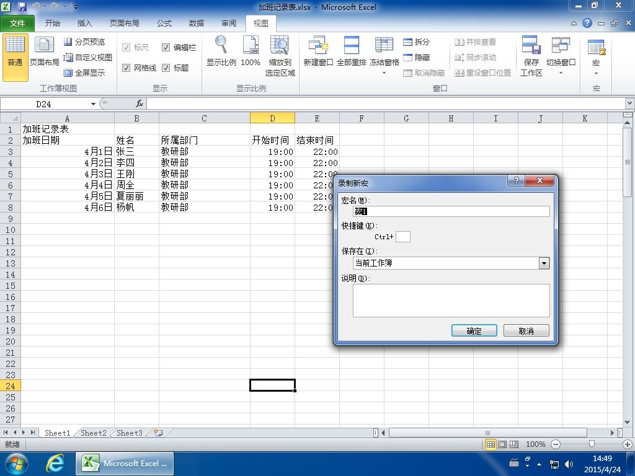Click 全部重排 arrange all
Screen dimensions: 635x476
pos(351,51)
